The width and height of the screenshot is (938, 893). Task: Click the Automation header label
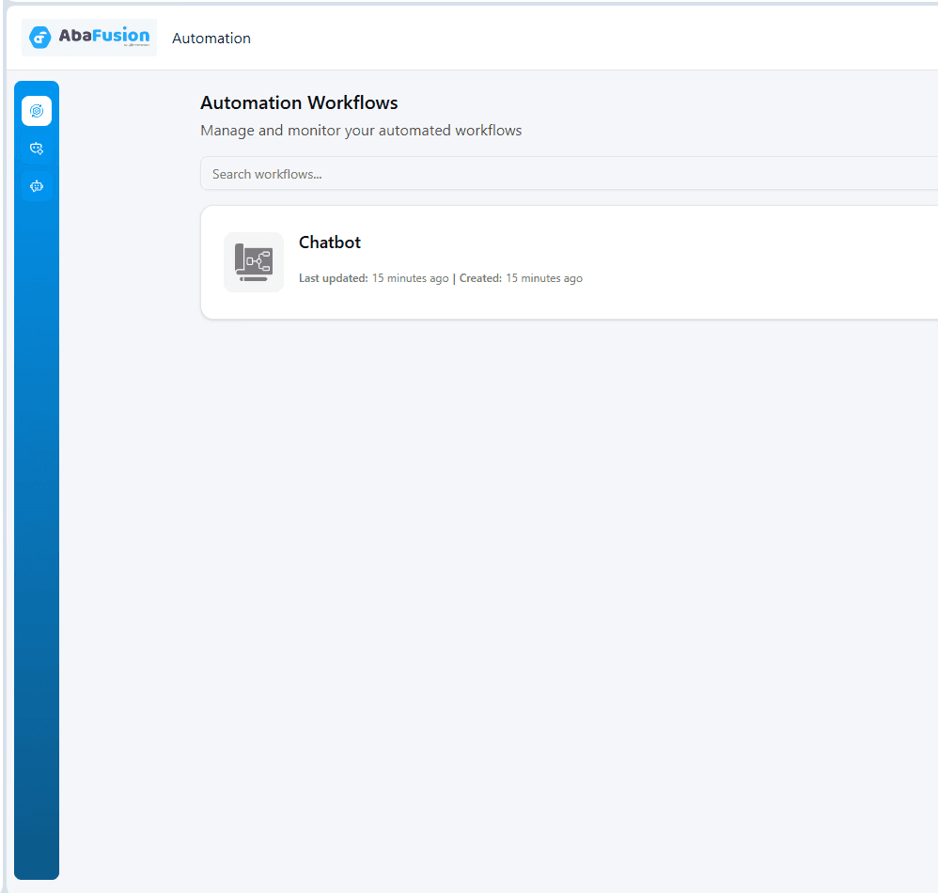coord(211,39)
